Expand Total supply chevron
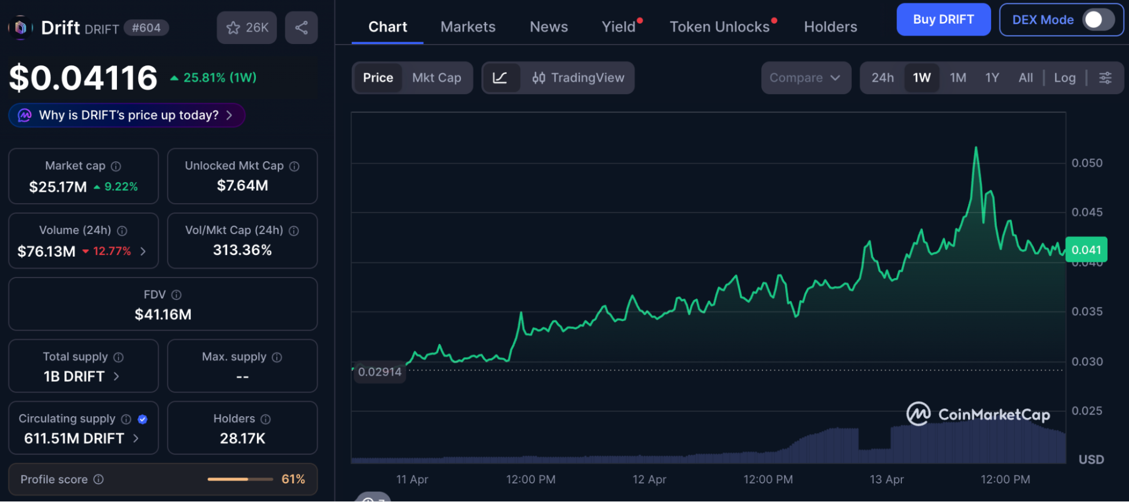 tap(116, 376)
